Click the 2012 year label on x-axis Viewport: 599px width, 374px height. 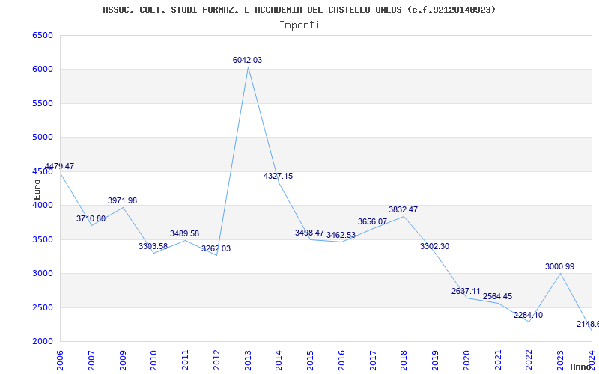point(216,360)
